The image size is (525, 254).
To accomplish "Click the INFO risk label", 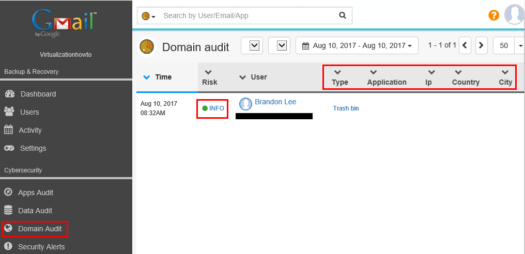I will click(x=217, y=108).
